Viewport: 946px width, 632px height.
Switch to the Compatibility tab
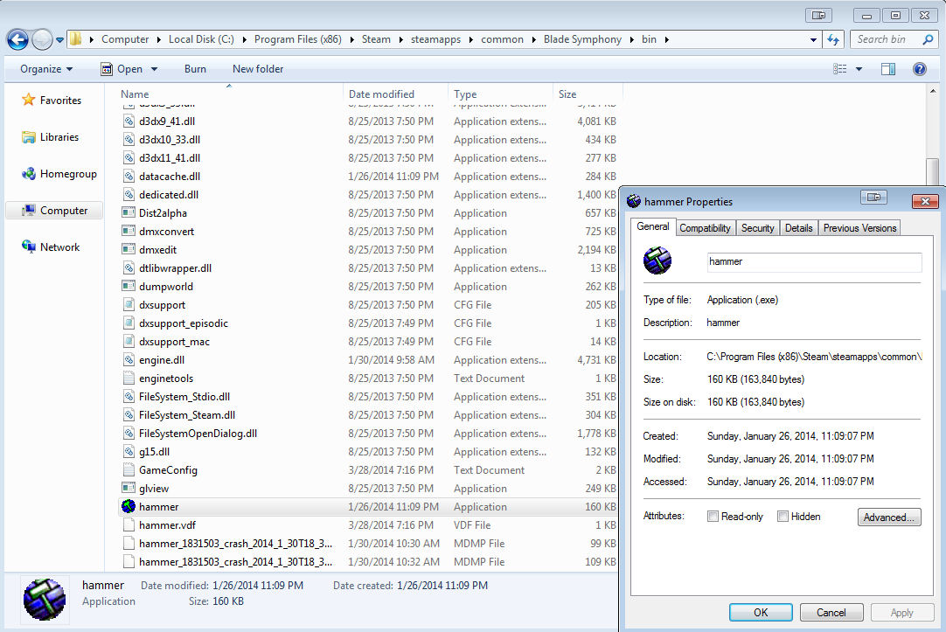pos(705,228)
